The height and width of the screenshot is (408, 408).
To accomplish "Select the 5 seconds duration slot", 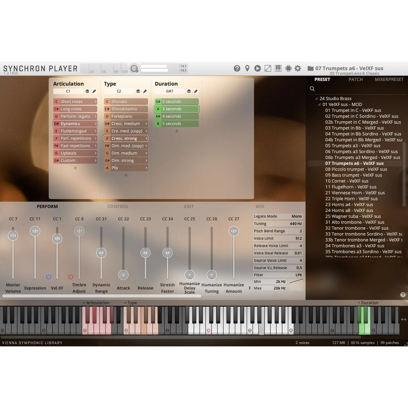I will pyautogui.click(x=177, y=124).
